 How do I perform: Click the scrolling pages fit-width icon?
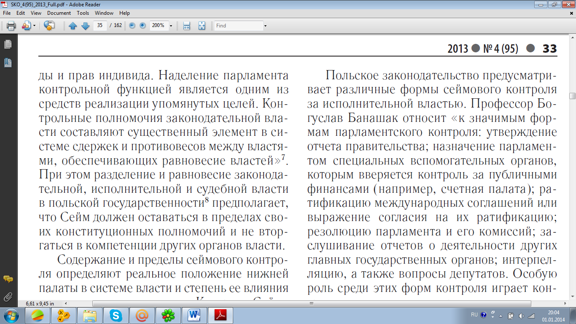[187, 26]
